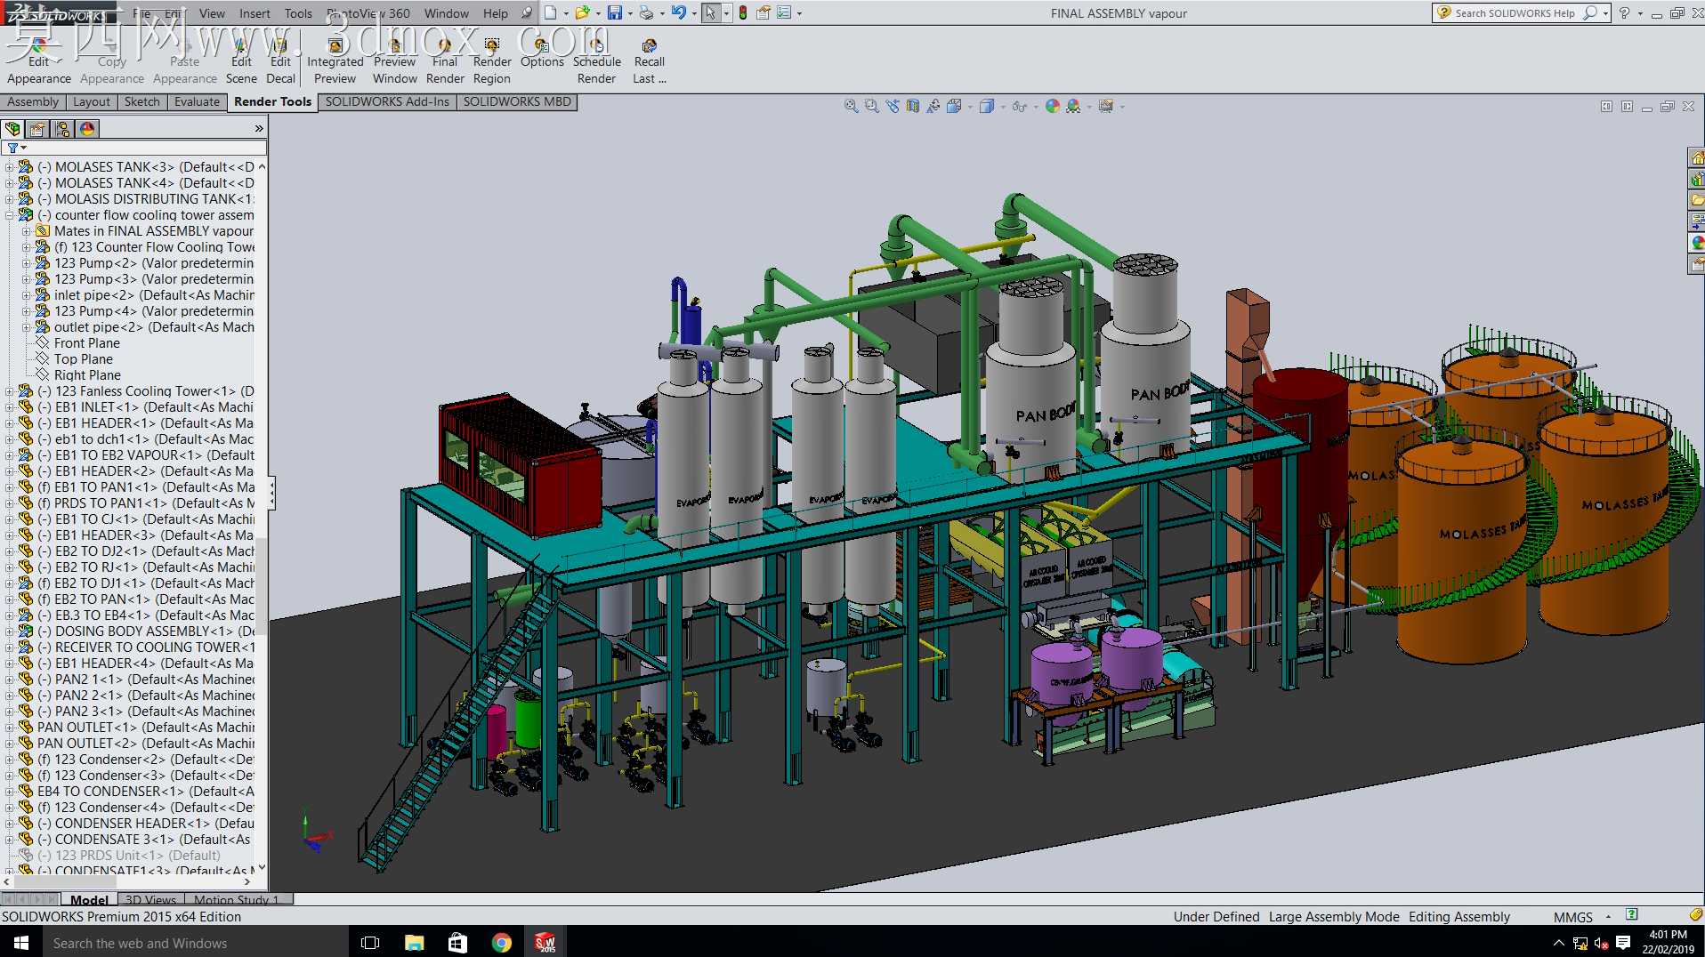1705x957 pixels.
Task: Click the New document icon
Action: pyautogui.click(x=551, y=13)
